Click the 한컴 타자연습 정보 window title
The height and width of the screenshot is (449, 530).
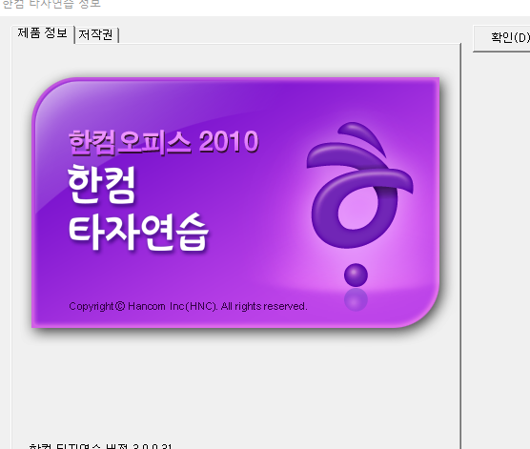pyautogui.click(x=51, y=4)
